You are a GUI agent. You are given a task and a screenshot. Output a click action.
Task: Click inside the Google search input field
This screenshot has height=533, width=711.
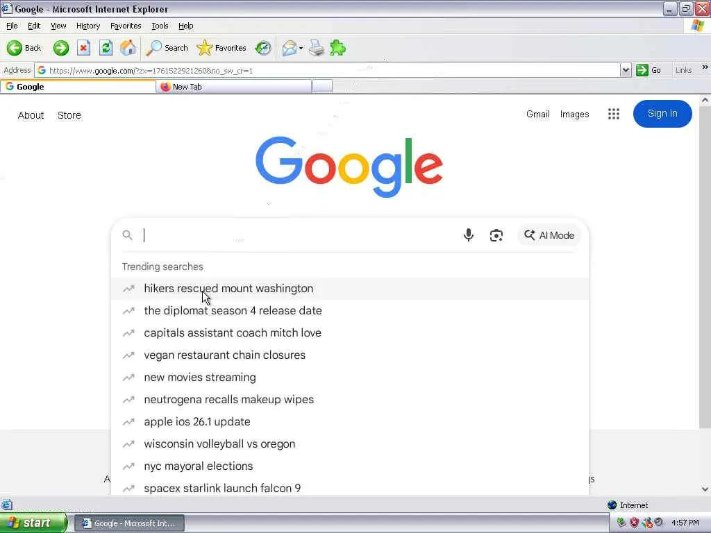[x=299, y=235]
